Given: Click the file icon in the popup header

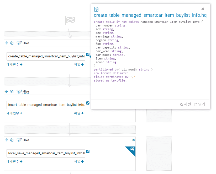Looking at the screenshot, I should click(x=96, y=9).
